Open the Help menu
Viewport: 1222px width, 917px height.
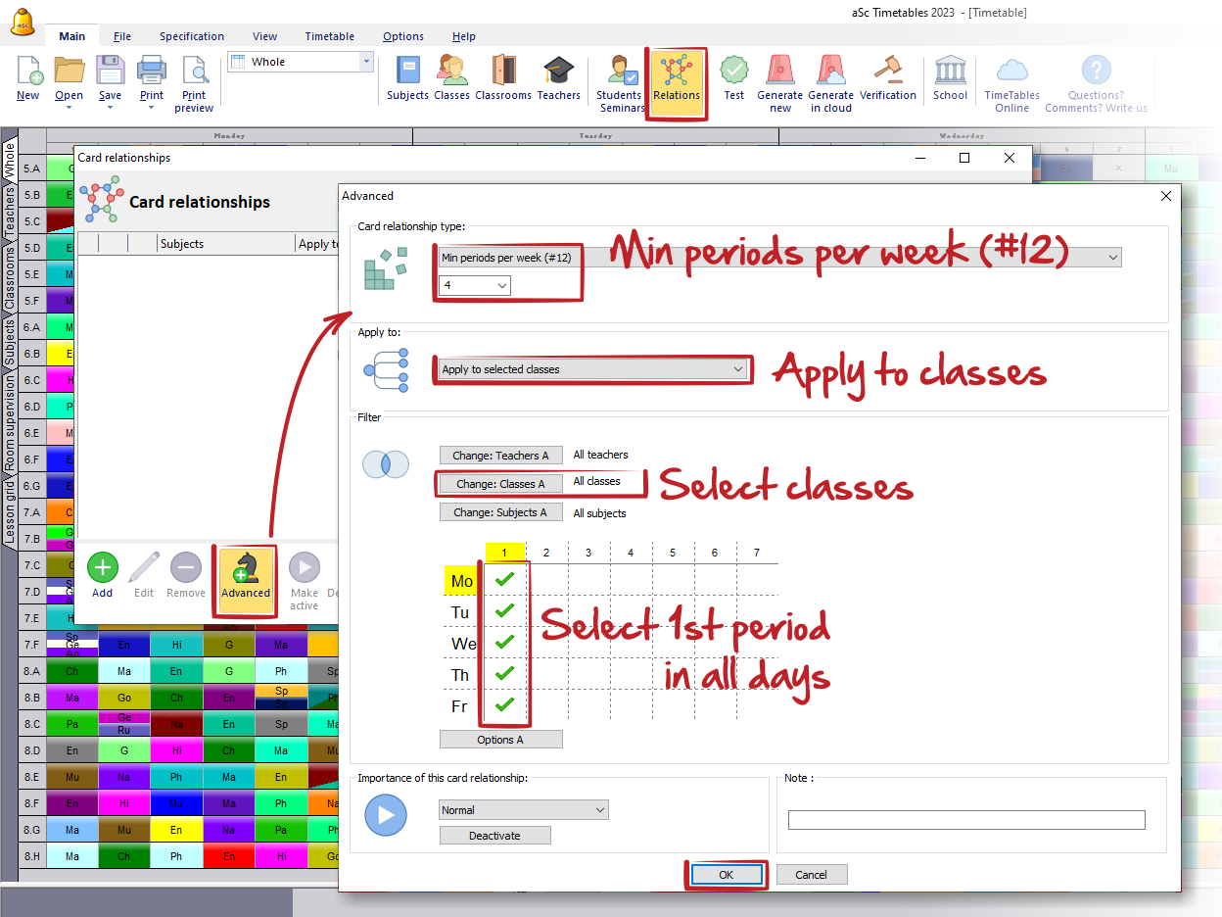pyautogui.click(x=464, y=36)
